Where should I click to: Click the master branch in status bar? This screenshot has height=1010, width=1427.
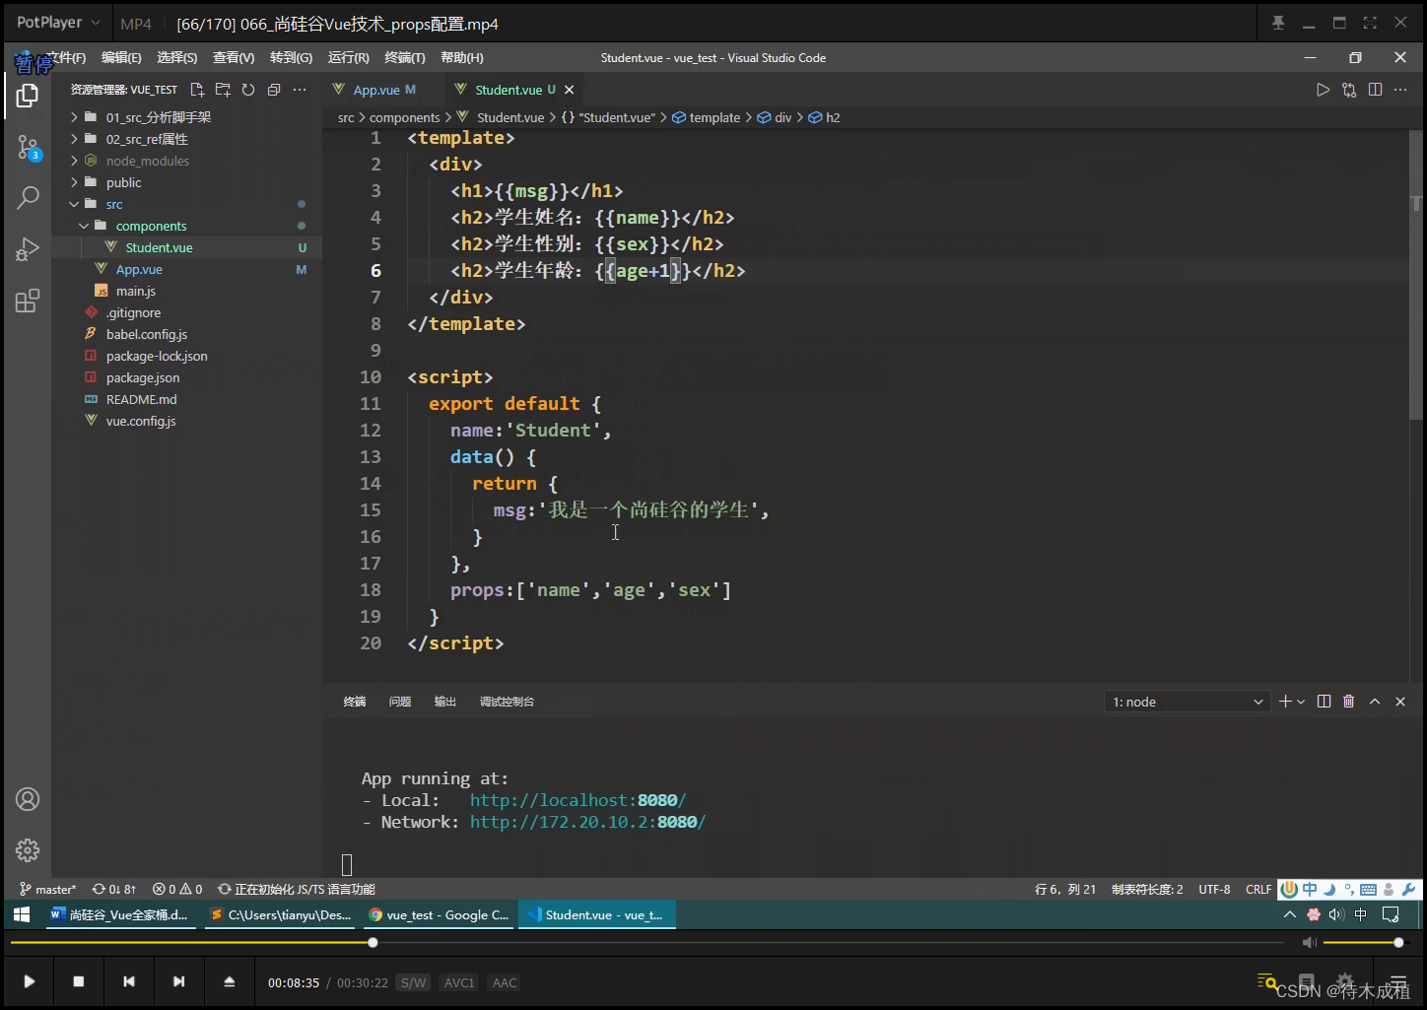point(47,889)
